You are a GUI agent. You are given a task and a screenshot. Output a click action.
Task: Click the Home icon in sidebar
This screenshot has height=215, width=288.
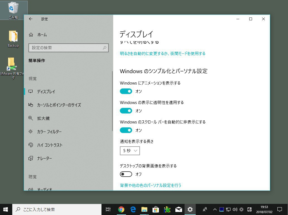coord(31,35)
